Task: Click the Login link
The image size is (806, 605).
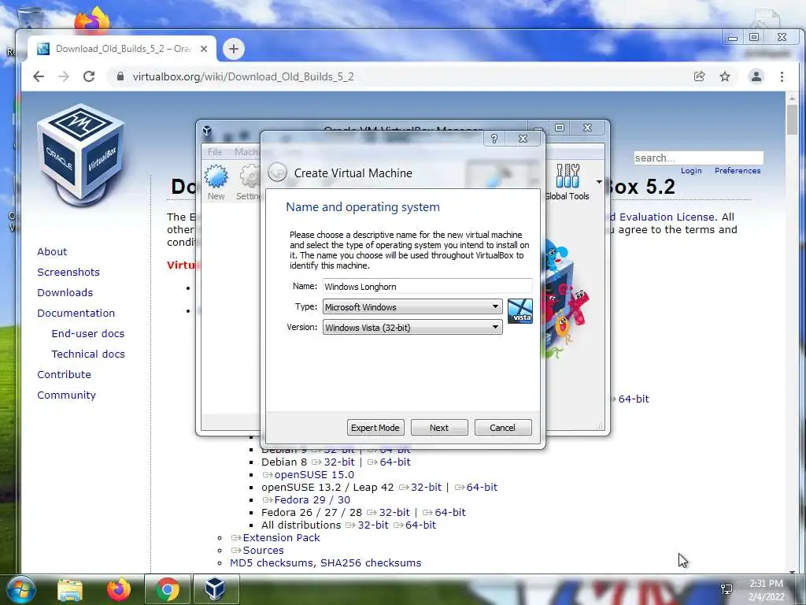Action: 691,171
